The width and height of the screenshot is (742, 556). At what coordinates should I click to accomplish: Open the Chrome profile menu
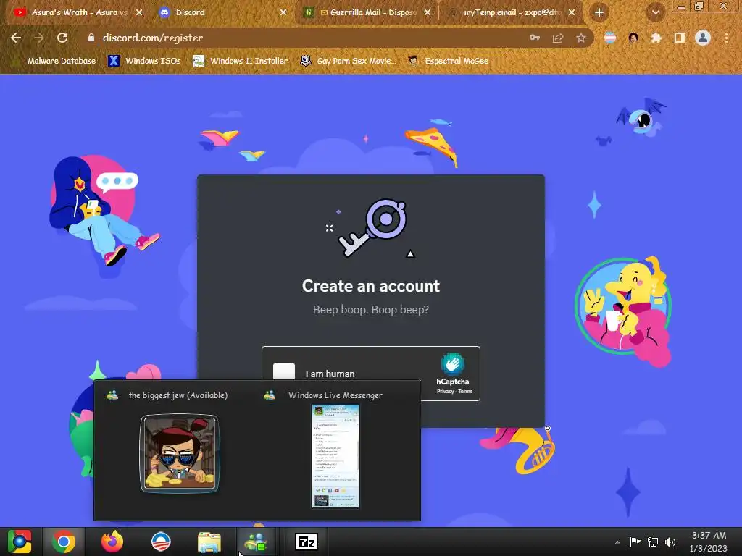[703, 38]
